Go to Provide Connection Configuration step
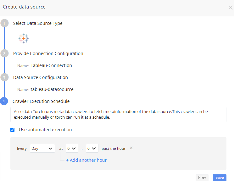Viewport: 234px width, 186px height. (48, 54)
